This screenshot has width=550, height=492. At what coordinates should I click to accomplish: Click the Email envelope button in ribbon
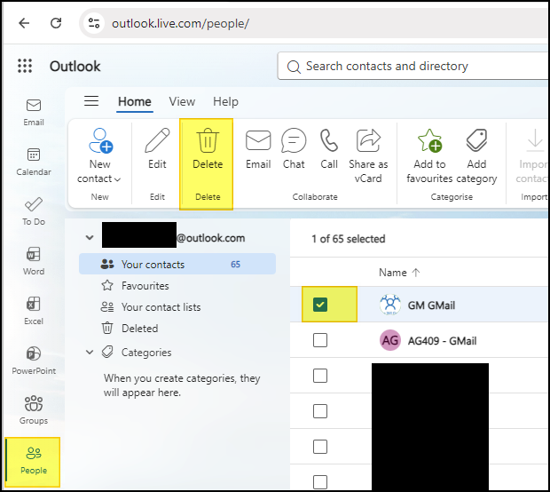point(258,149)
